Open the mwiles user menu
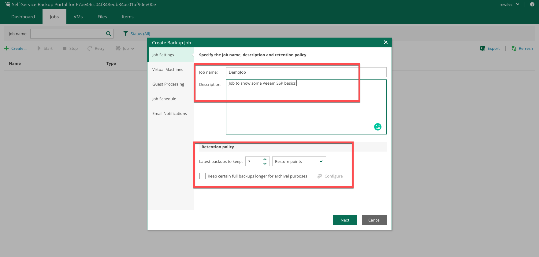This screenshot has height=257, width=539. 509,4
